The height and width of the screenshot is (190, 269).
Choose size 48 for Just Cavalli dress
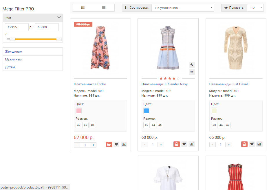[x=228, y=125]
